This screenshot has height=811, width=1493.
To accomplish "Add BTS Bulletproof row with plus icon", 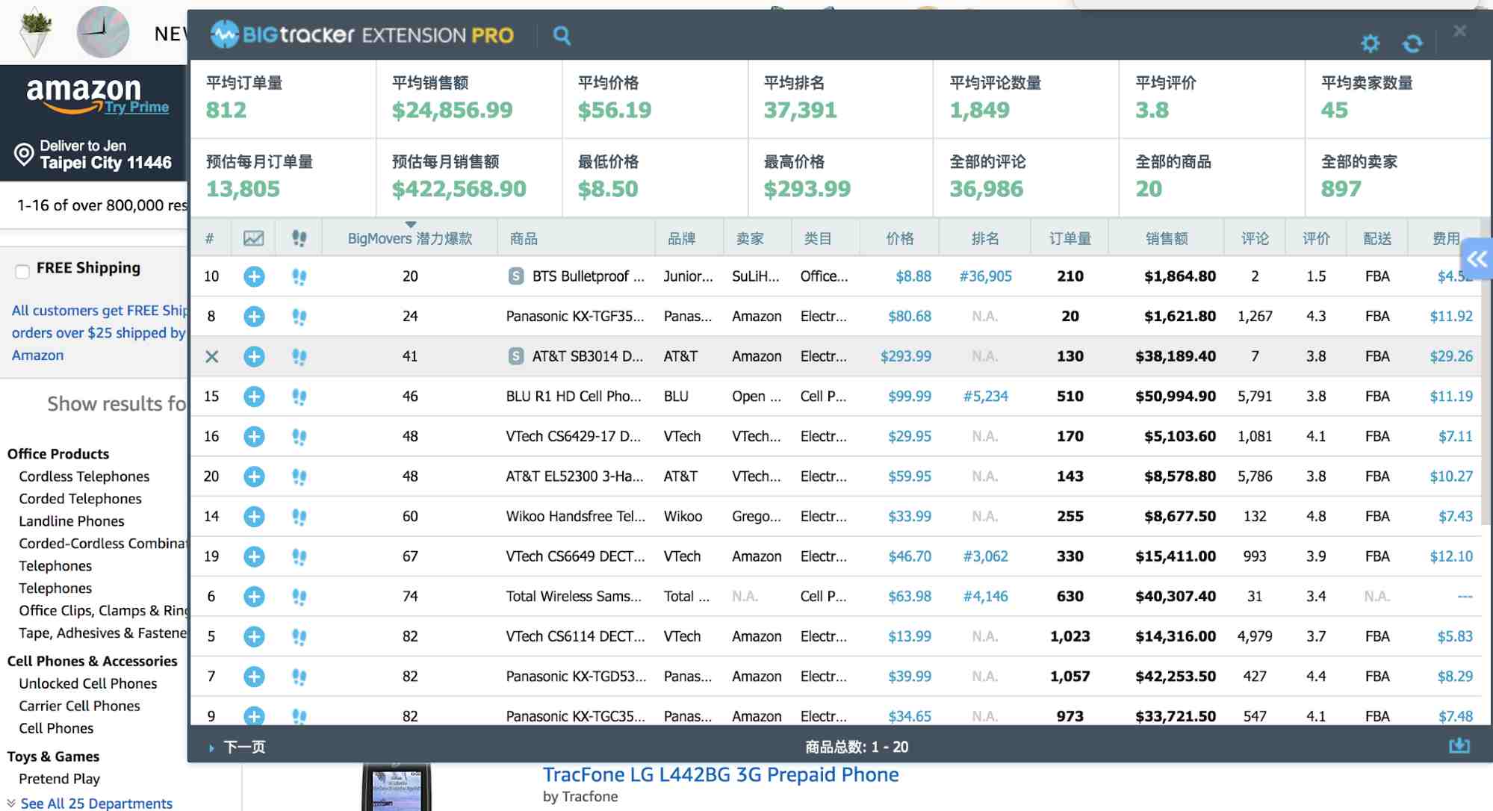I will [x=254, y=276].
